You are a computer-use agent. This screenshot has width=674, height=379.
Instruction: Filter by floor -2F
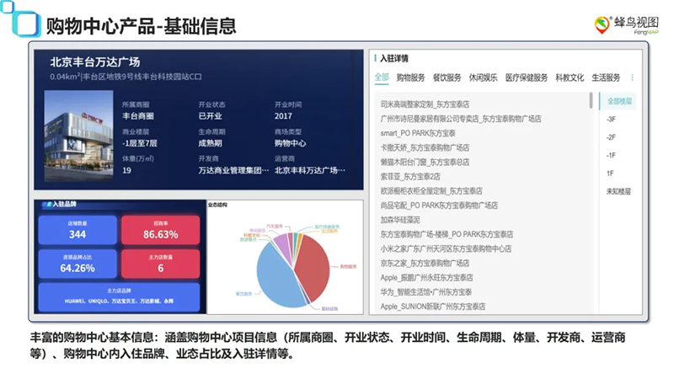(611, 137)
